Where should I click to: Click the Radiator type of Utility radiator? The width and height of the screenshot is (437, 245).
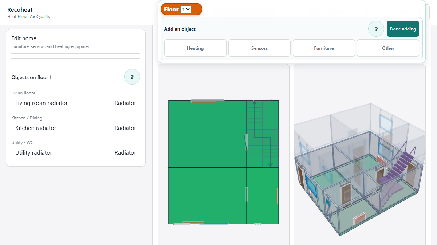[125, 153]
